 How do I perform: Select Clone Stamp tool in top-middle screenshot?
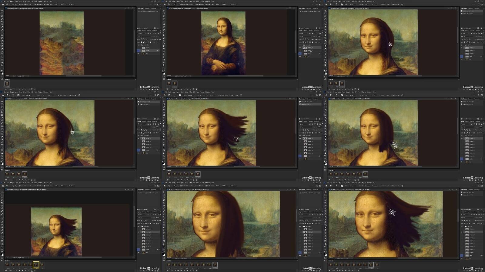[164, 35]
